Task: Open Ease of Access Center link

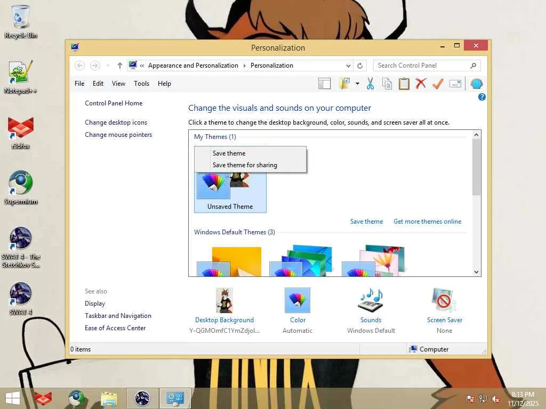Action: click(115, 328)
